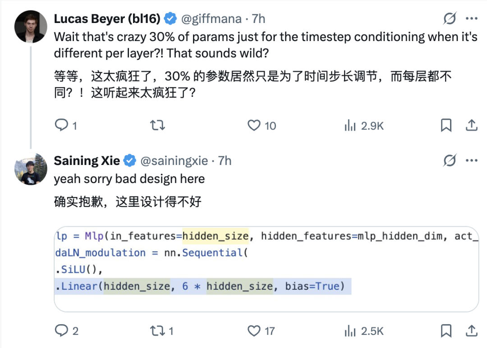
Task: Bookmark Lucas Beyer's tweet
Action: [446, 126]
